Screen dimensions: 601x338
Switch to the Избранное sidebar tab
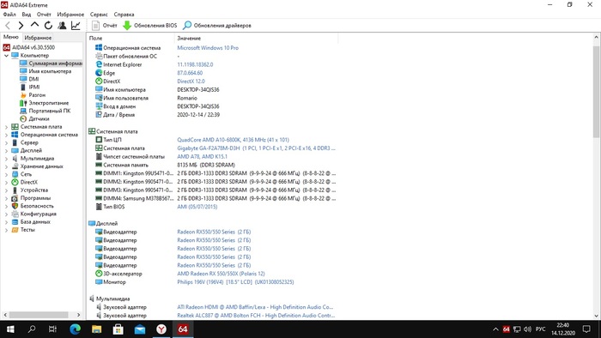pos(38,38)
